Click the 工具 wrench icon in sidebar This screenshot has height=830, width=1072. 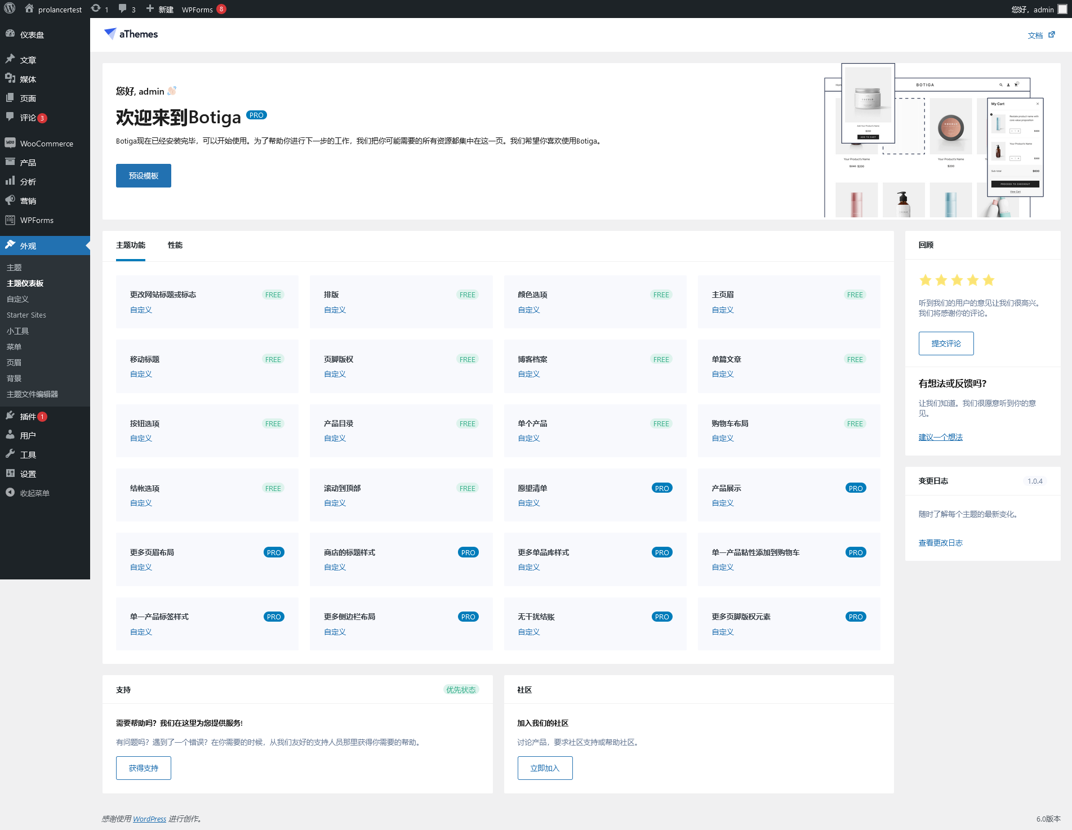click(x=10, y=454)
